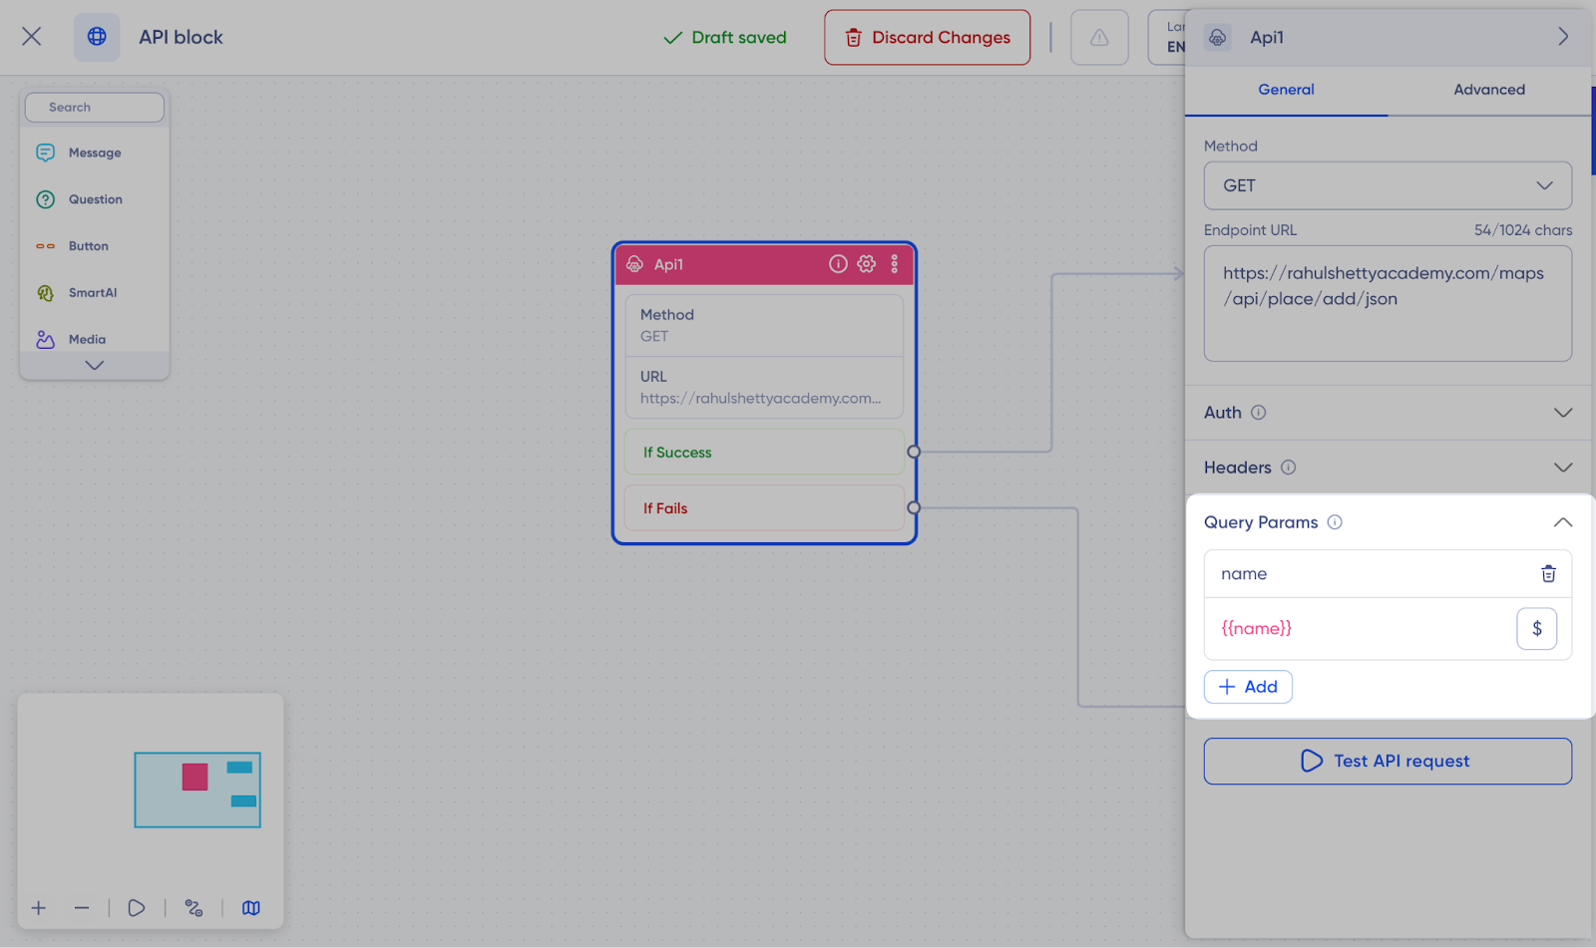Switch to the General tab

1286,90
